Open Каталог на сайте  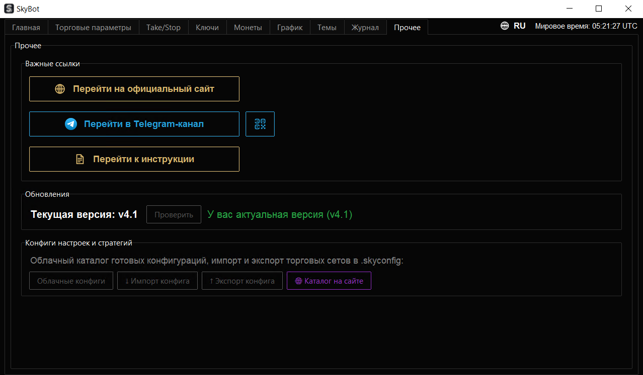click(x=329, y=281)
